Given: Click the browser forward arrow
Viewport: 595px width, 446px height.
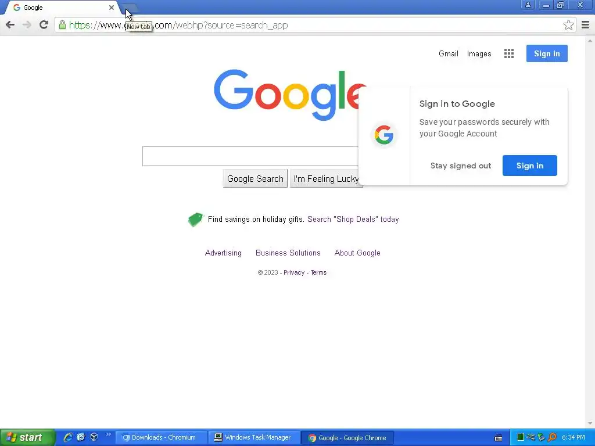Looking at the screenshot, I should click(x=27, y=25).
